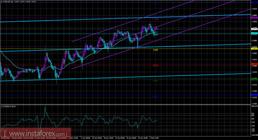Click the yellow 1.0620 price tag
Image resolution: width=258 pixels, height=140 pixels.
pyautogui.click(x=255, y=49)
